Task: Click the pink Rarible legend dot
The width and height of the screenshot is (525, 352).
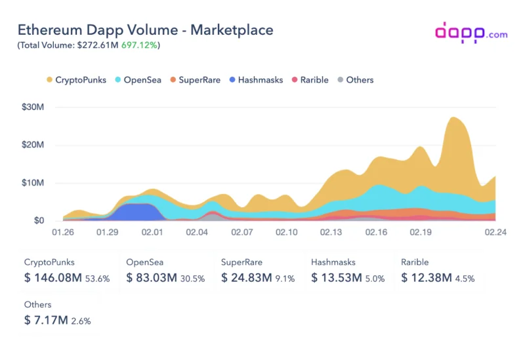Action: [294, 79]
